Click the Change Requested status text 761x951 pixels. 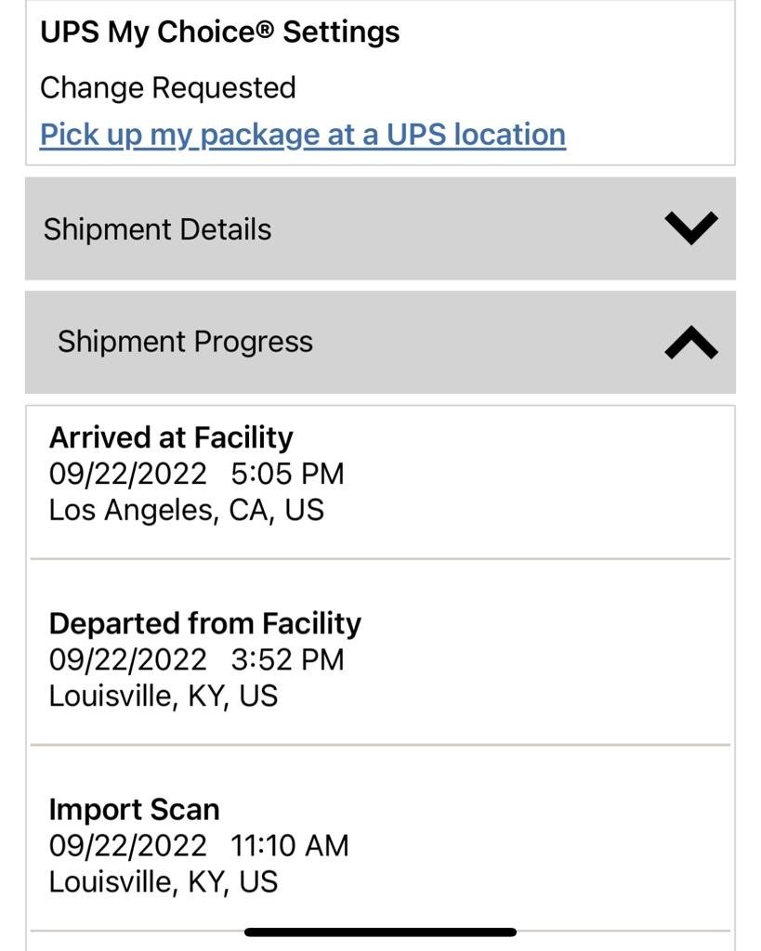[x=167, y=88]
